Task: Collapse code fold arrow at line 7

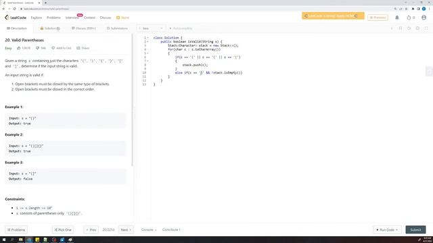Action: pyautogui.click(x=147, y=61)
